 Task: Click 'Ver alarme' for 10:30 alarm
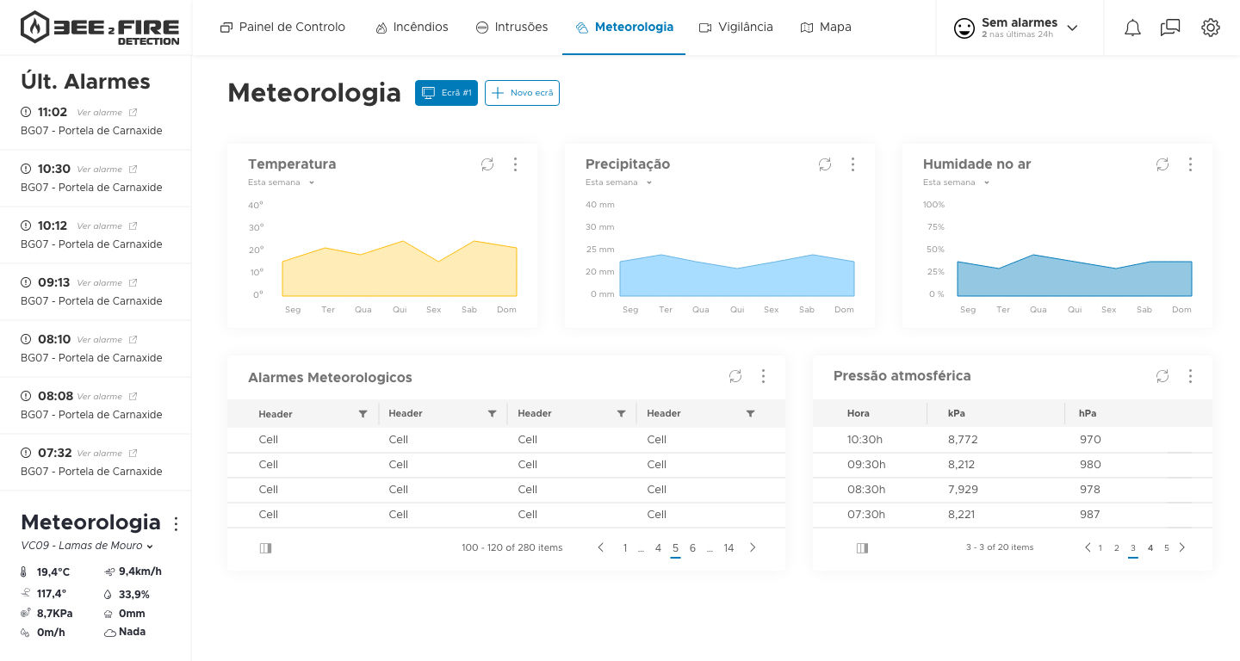(100, 170)
